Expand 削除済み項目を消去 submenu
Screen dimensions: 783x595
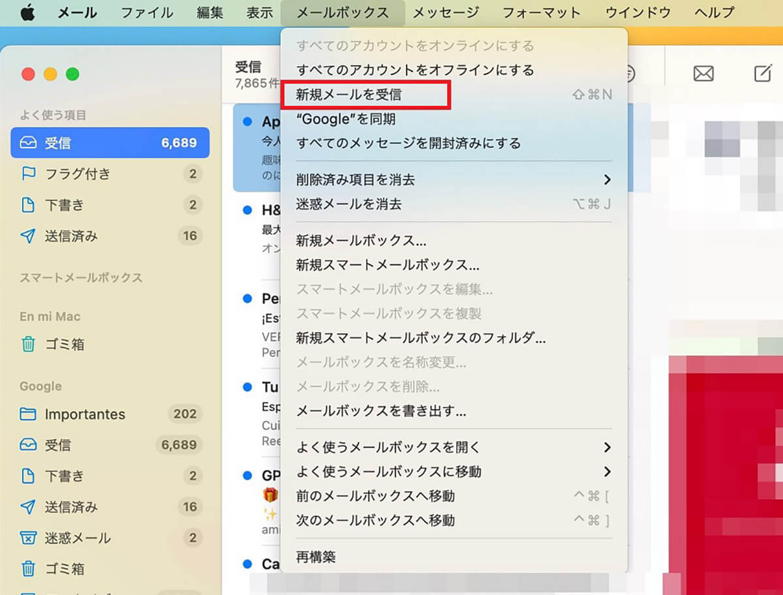454,179
